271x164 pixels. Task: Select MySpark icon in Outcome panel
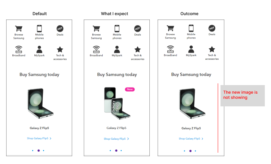tap(191, 49)
